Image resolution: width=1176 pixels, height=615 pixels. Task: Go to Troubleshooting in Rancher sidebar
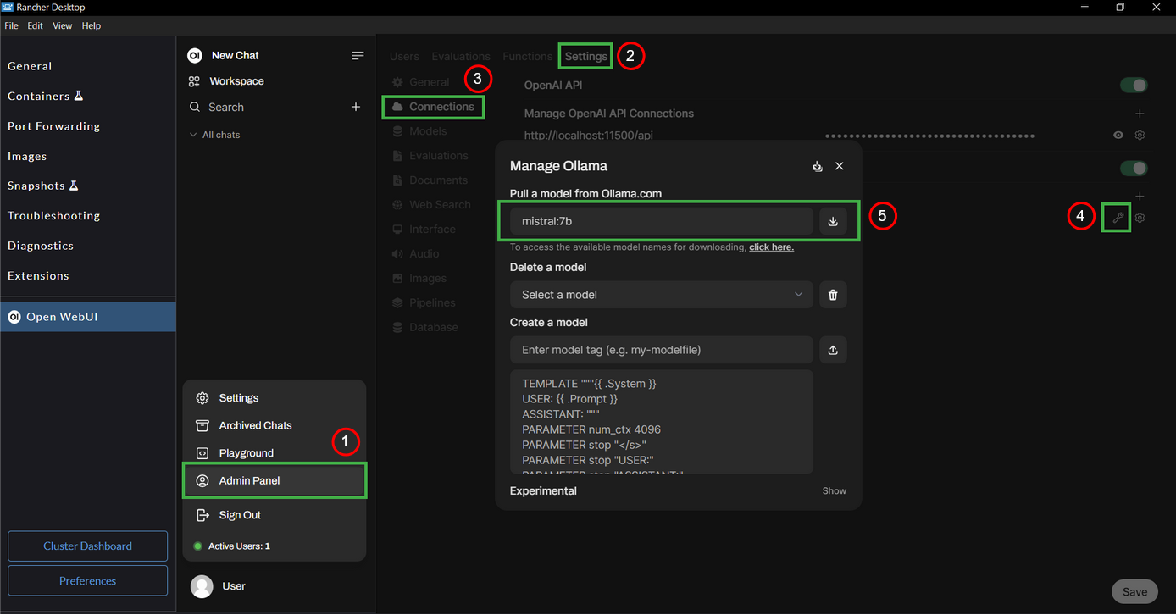(54, 216)
